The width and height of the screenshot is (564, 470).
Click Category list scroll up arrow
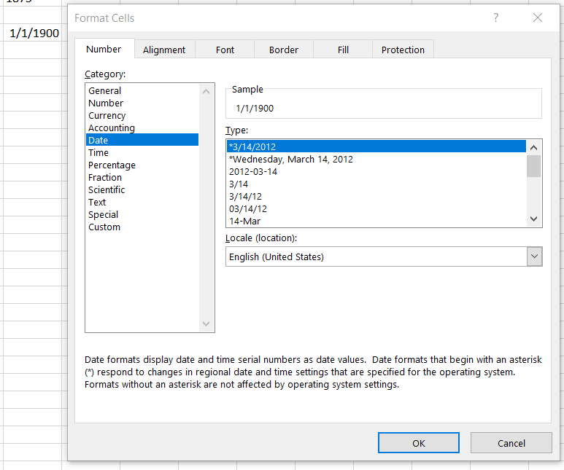point(206,92)
